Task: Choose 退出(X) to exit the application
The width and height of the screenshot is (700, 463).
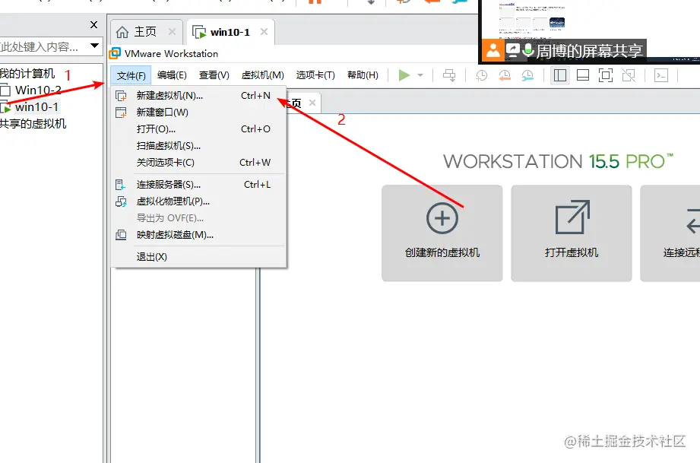Action: [x=198, y=257]
